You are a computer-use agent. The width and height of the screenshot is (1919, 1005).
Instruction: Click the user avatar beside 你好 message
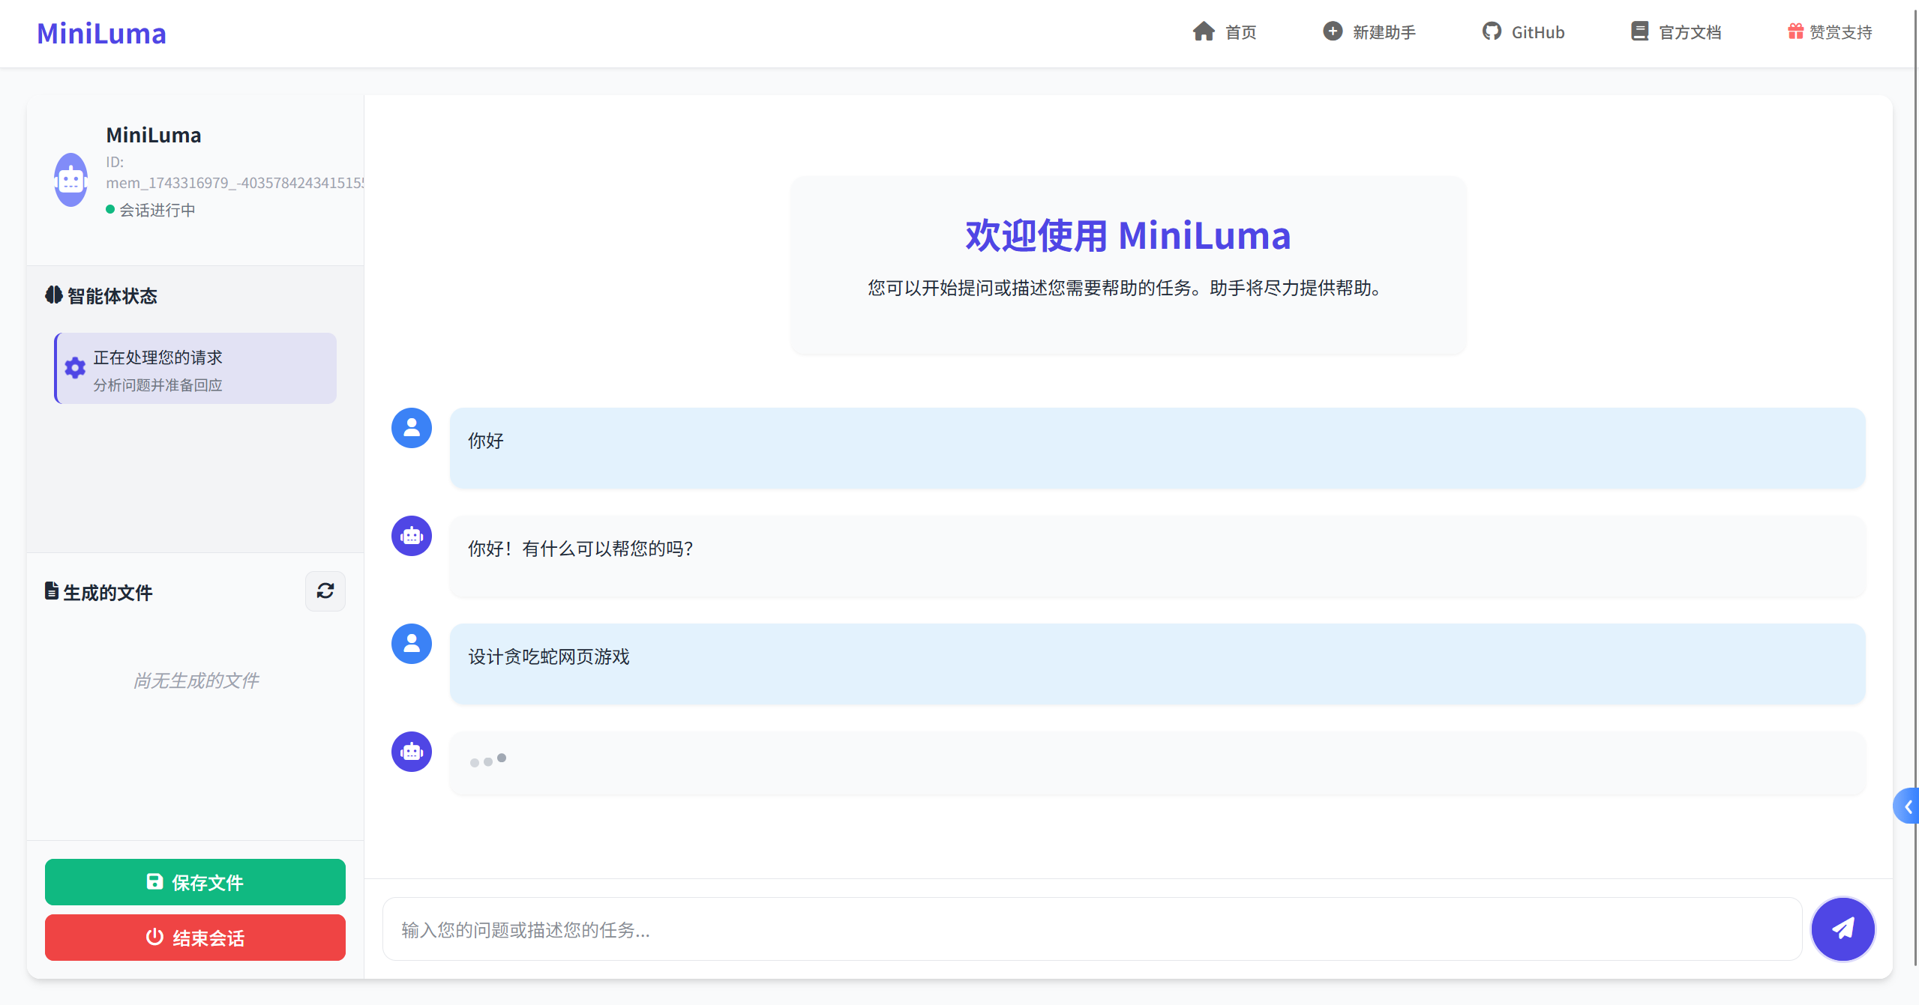[x=412, y=428]
